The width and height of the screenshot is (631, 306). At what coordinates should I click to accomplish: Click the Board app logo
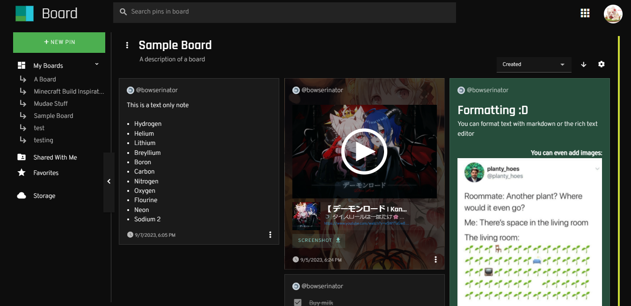[24, 13]
